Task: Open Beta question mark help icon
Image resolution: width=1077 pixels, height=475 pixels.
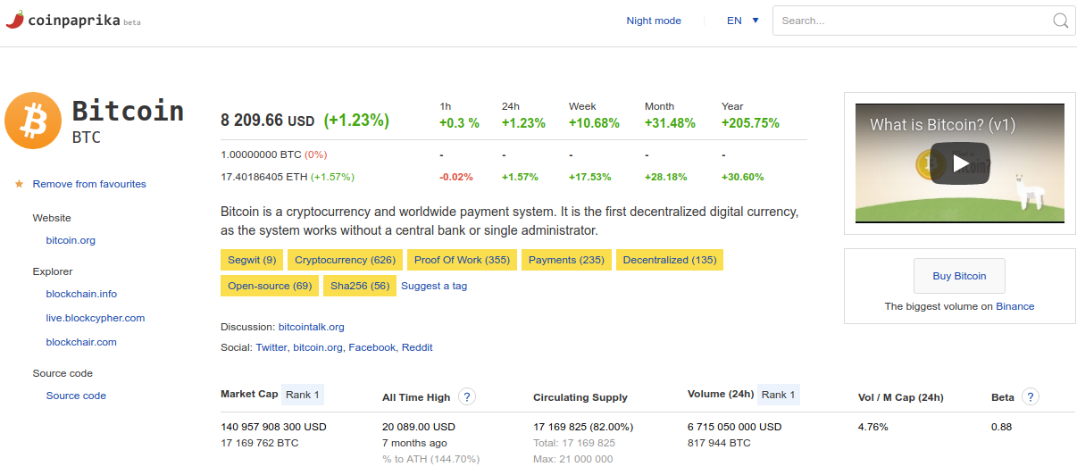Action: pos(1031,396)
